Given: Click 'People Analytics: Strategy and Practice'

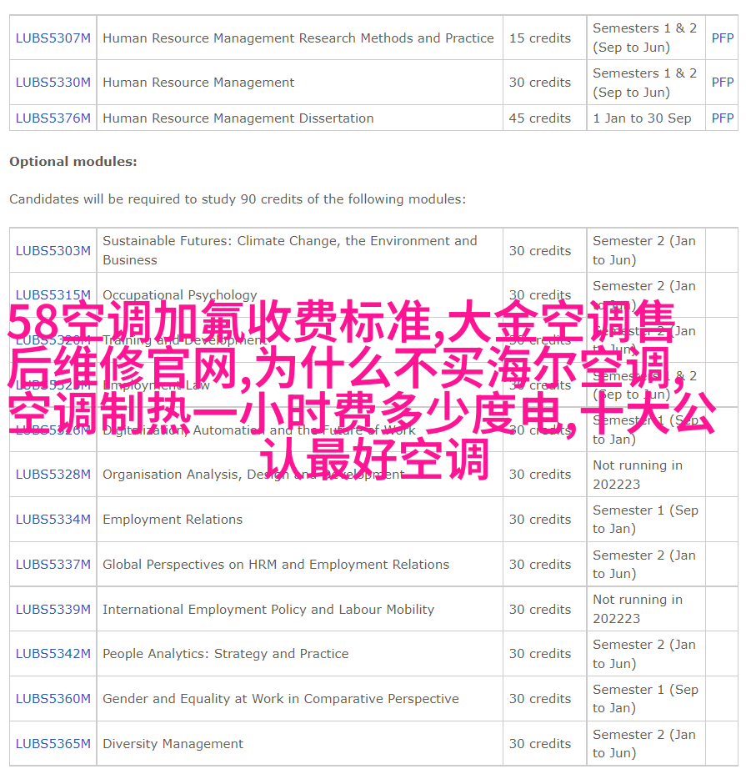Looking at the screenshot, I should pos(225,654).
